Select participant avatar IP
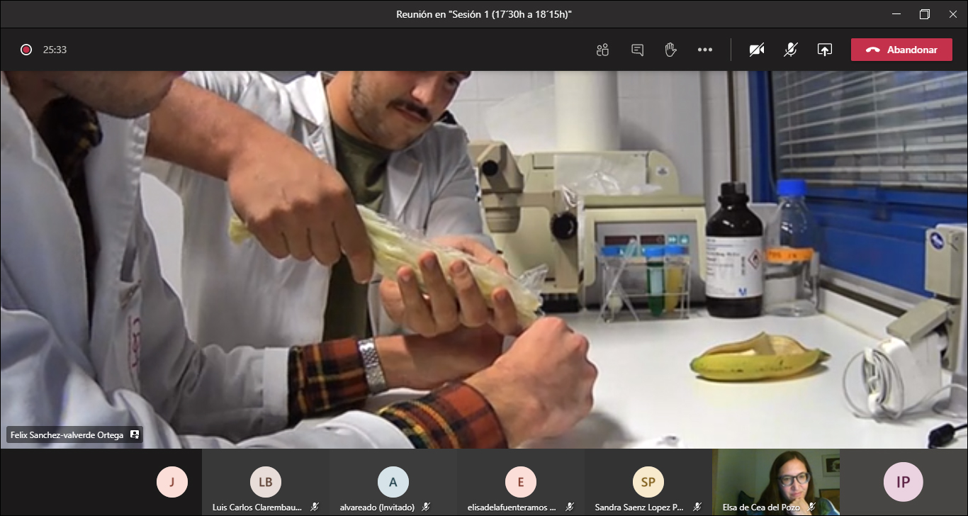968x516 pixels. click(x=903, y=483)
